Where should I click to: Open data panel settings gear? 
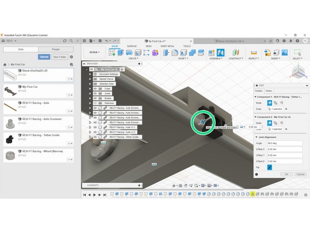coord(71,57)
